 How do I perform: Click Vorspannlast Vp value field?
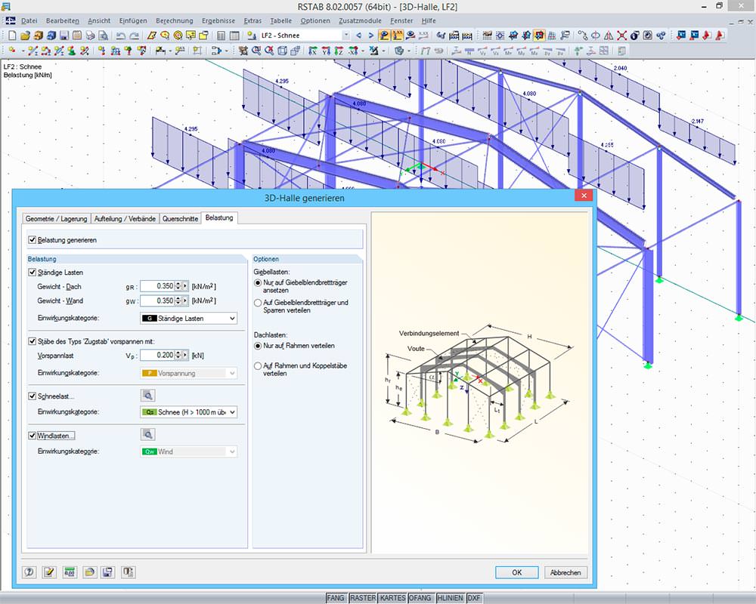coord(157,355)
